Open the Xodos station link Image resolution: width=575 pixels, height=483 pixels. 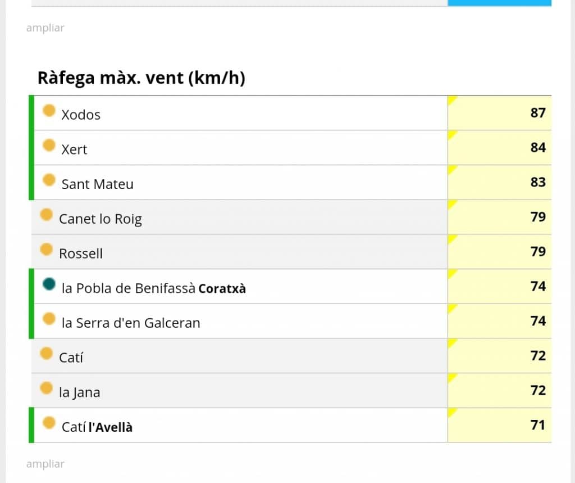point(81,115)
